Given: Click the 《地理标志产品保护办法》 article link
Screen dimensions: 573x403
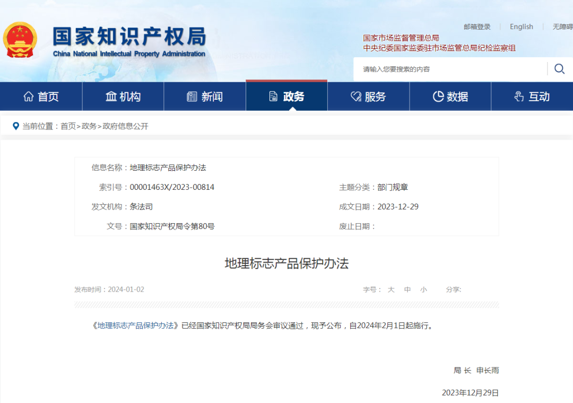Looking at the screenshot, I should [x=135, y=326].
